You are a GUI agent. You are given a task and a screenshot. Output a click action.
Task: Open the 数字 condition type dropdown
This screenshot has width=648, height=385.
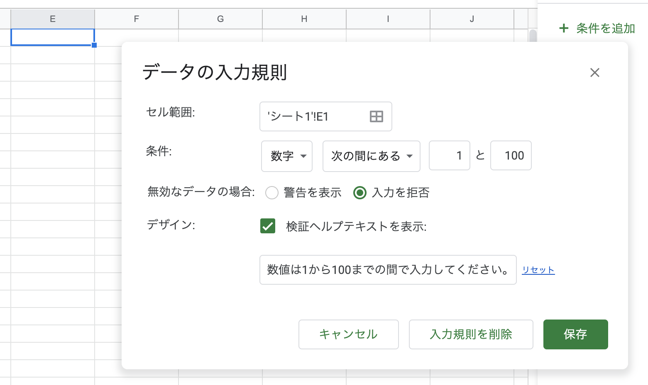point(287,156)
